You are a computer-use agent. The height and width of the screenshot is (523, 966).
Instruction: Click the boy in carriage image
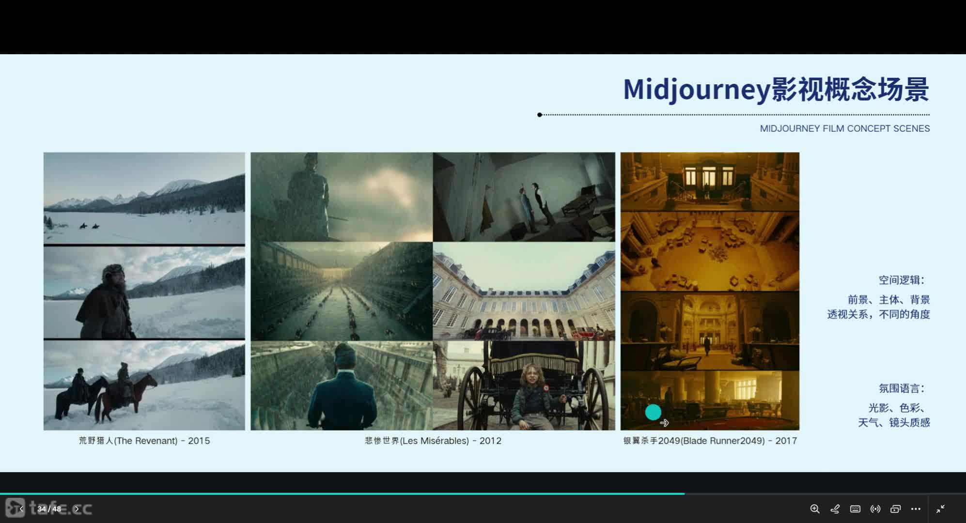(524, 385)
